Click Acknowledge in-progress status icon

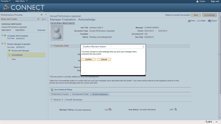point(9,55)
